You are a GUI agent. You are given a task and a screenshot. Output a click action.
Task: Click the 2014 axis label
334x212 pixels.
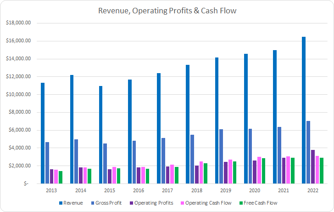(x=81, y=190)
